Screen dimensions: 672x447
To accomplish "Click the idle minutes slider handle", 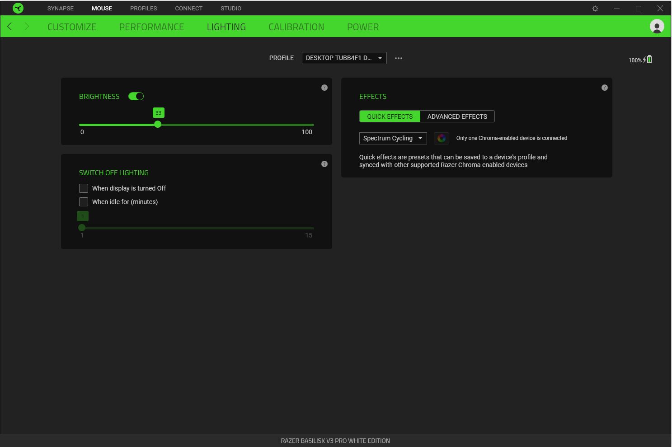I will (82, 228).
